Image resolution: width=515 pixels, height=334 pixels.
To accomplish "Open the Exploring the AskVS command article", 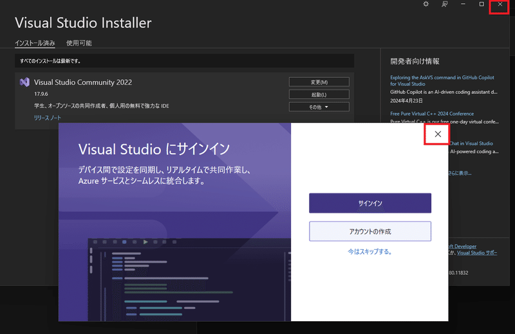I will [442, 80].
